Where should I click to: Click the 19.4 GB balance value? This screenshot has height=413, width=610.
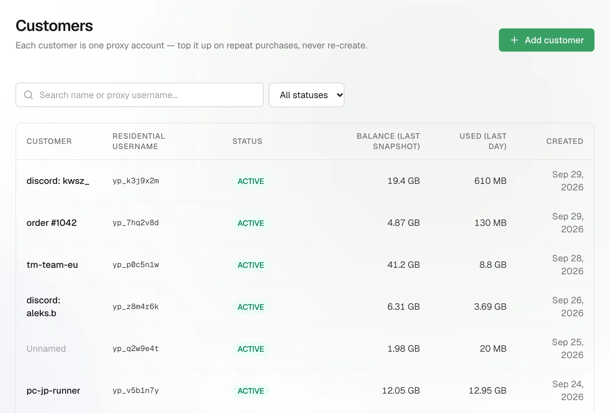point(404,181)
